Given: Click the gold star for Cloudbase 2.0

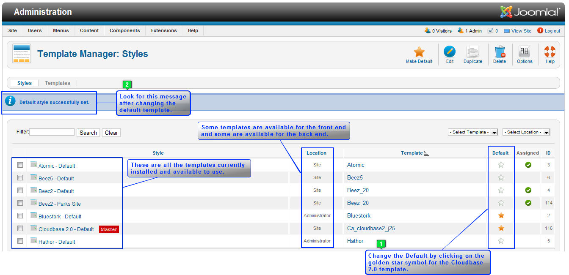Looking at the screenshot, I should click(x=501, y=228).
